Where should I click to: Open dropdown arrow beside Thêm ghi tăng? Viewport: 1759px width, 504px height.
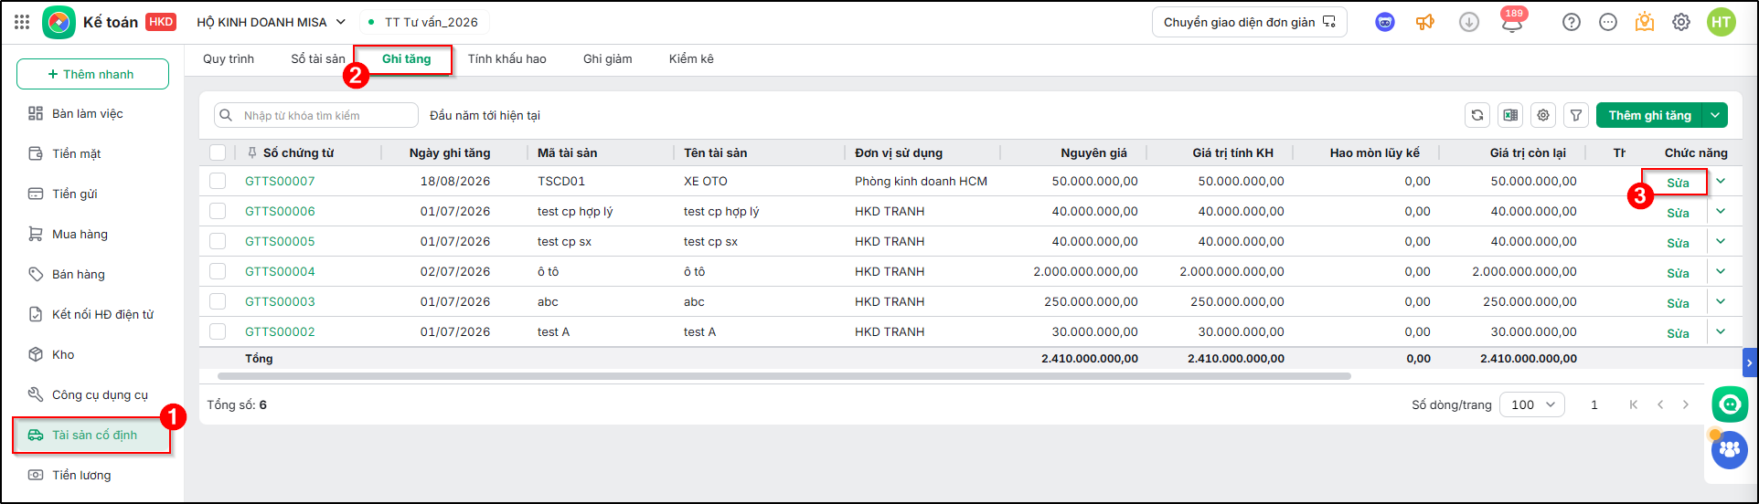pyautogui.click(x=1716, y=115)
